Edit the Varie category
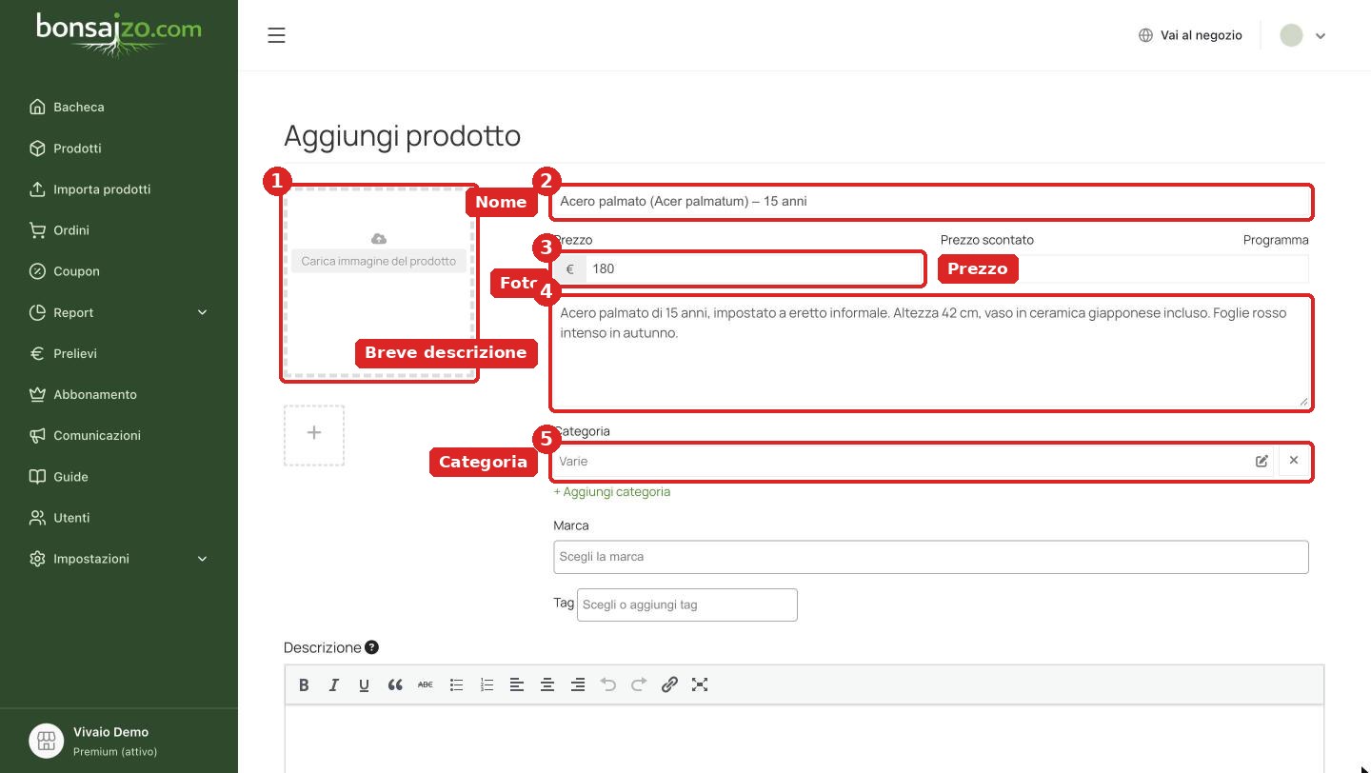This screenshot has height=773, width=1371. [x=1262, y=461]
